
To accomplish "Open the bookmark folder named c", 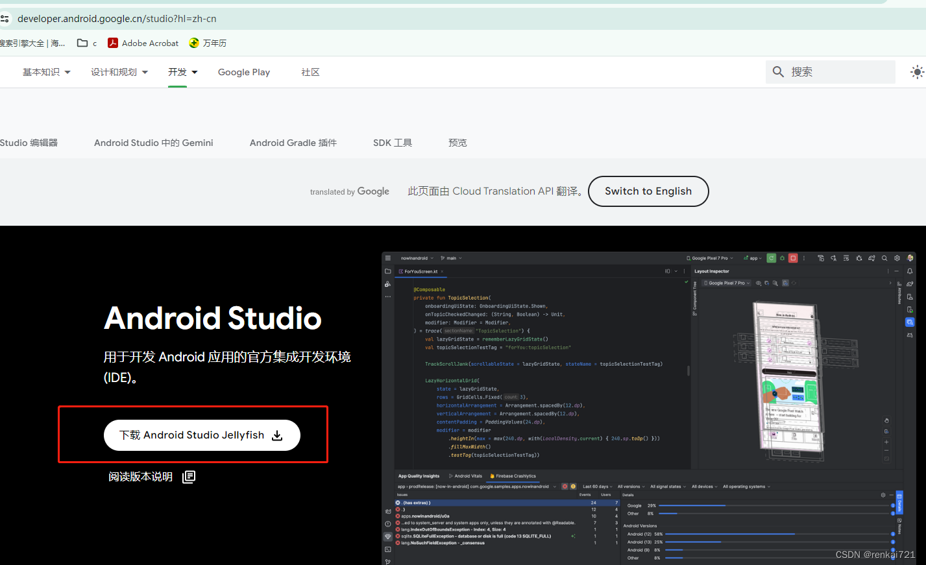I will click(x=87, y=43).
